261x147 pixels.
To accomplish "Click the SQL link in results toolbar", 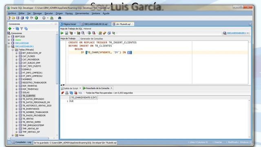I will 80,93.
